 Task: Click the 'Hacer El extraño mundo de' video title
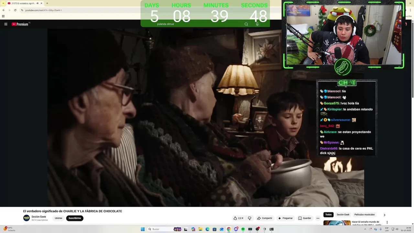(365, 222)
